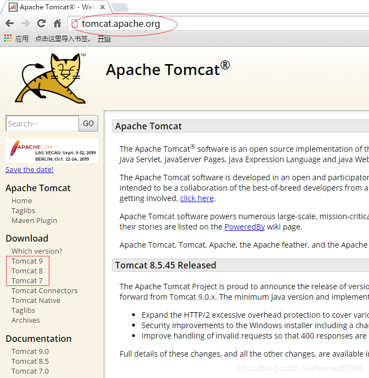Image resolution: width=369 pixels, height=378 pixels.
Task: Open Tomcat 8 download link
Action: click(x=27, y=271)
